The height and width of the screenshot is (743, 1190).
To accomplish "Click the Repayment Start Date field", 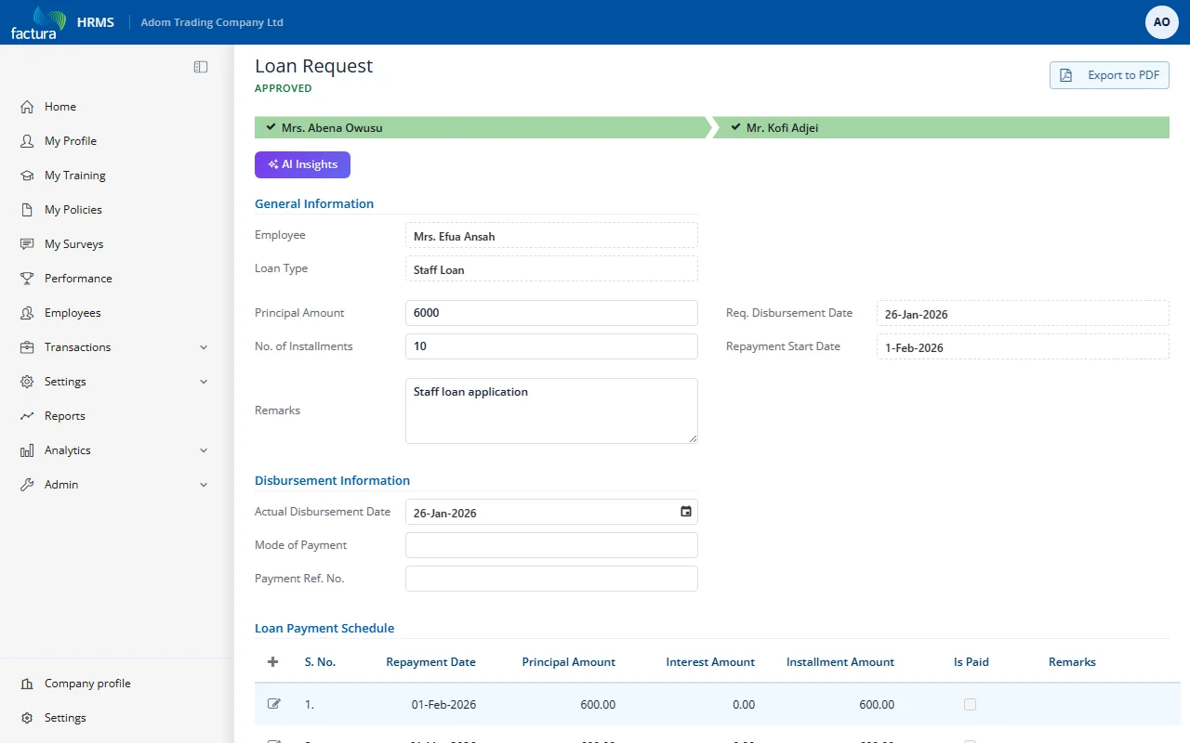I will tap(1023, 346).
